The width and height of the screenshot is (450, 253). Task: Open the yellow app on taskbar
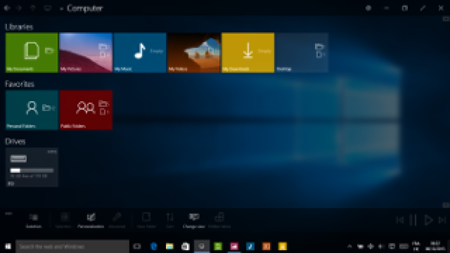click(282, 246)
